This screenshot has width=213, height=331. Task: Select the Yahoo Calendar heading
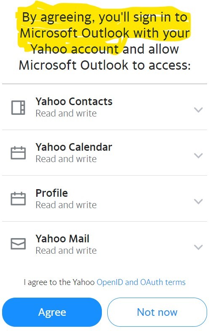(74, 147)
